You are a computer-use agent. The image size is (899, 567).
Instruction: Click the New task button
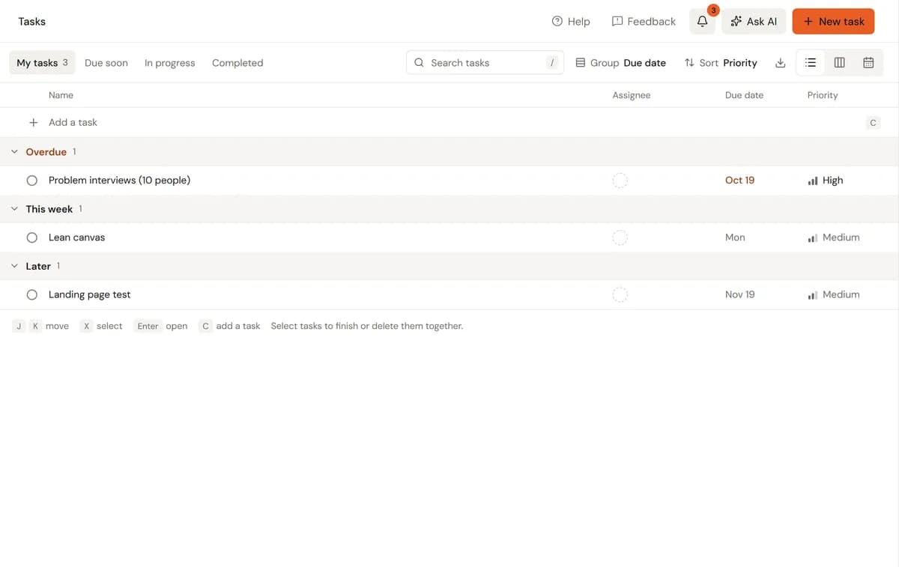[833, 22]
